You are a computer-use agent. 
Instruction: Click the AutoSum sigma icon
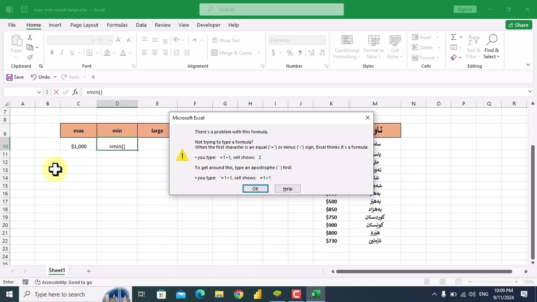(454, 37)
